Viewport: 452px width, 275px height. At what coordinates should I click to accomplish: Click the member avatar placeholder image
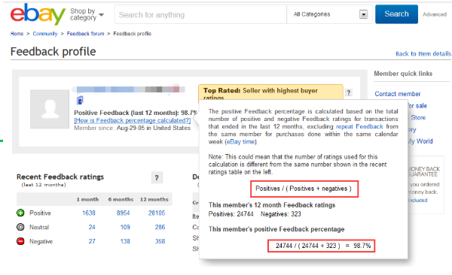click(50, 109)
